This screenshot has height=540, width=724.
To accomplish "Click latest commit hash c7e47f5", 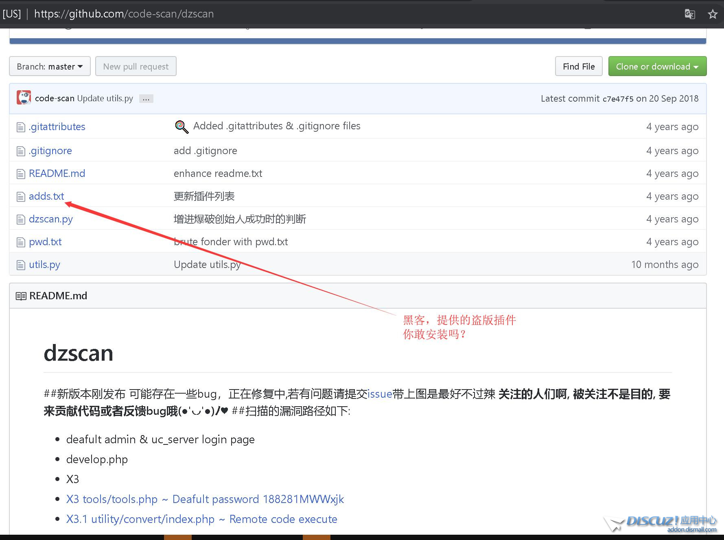I will coord(618,99).
